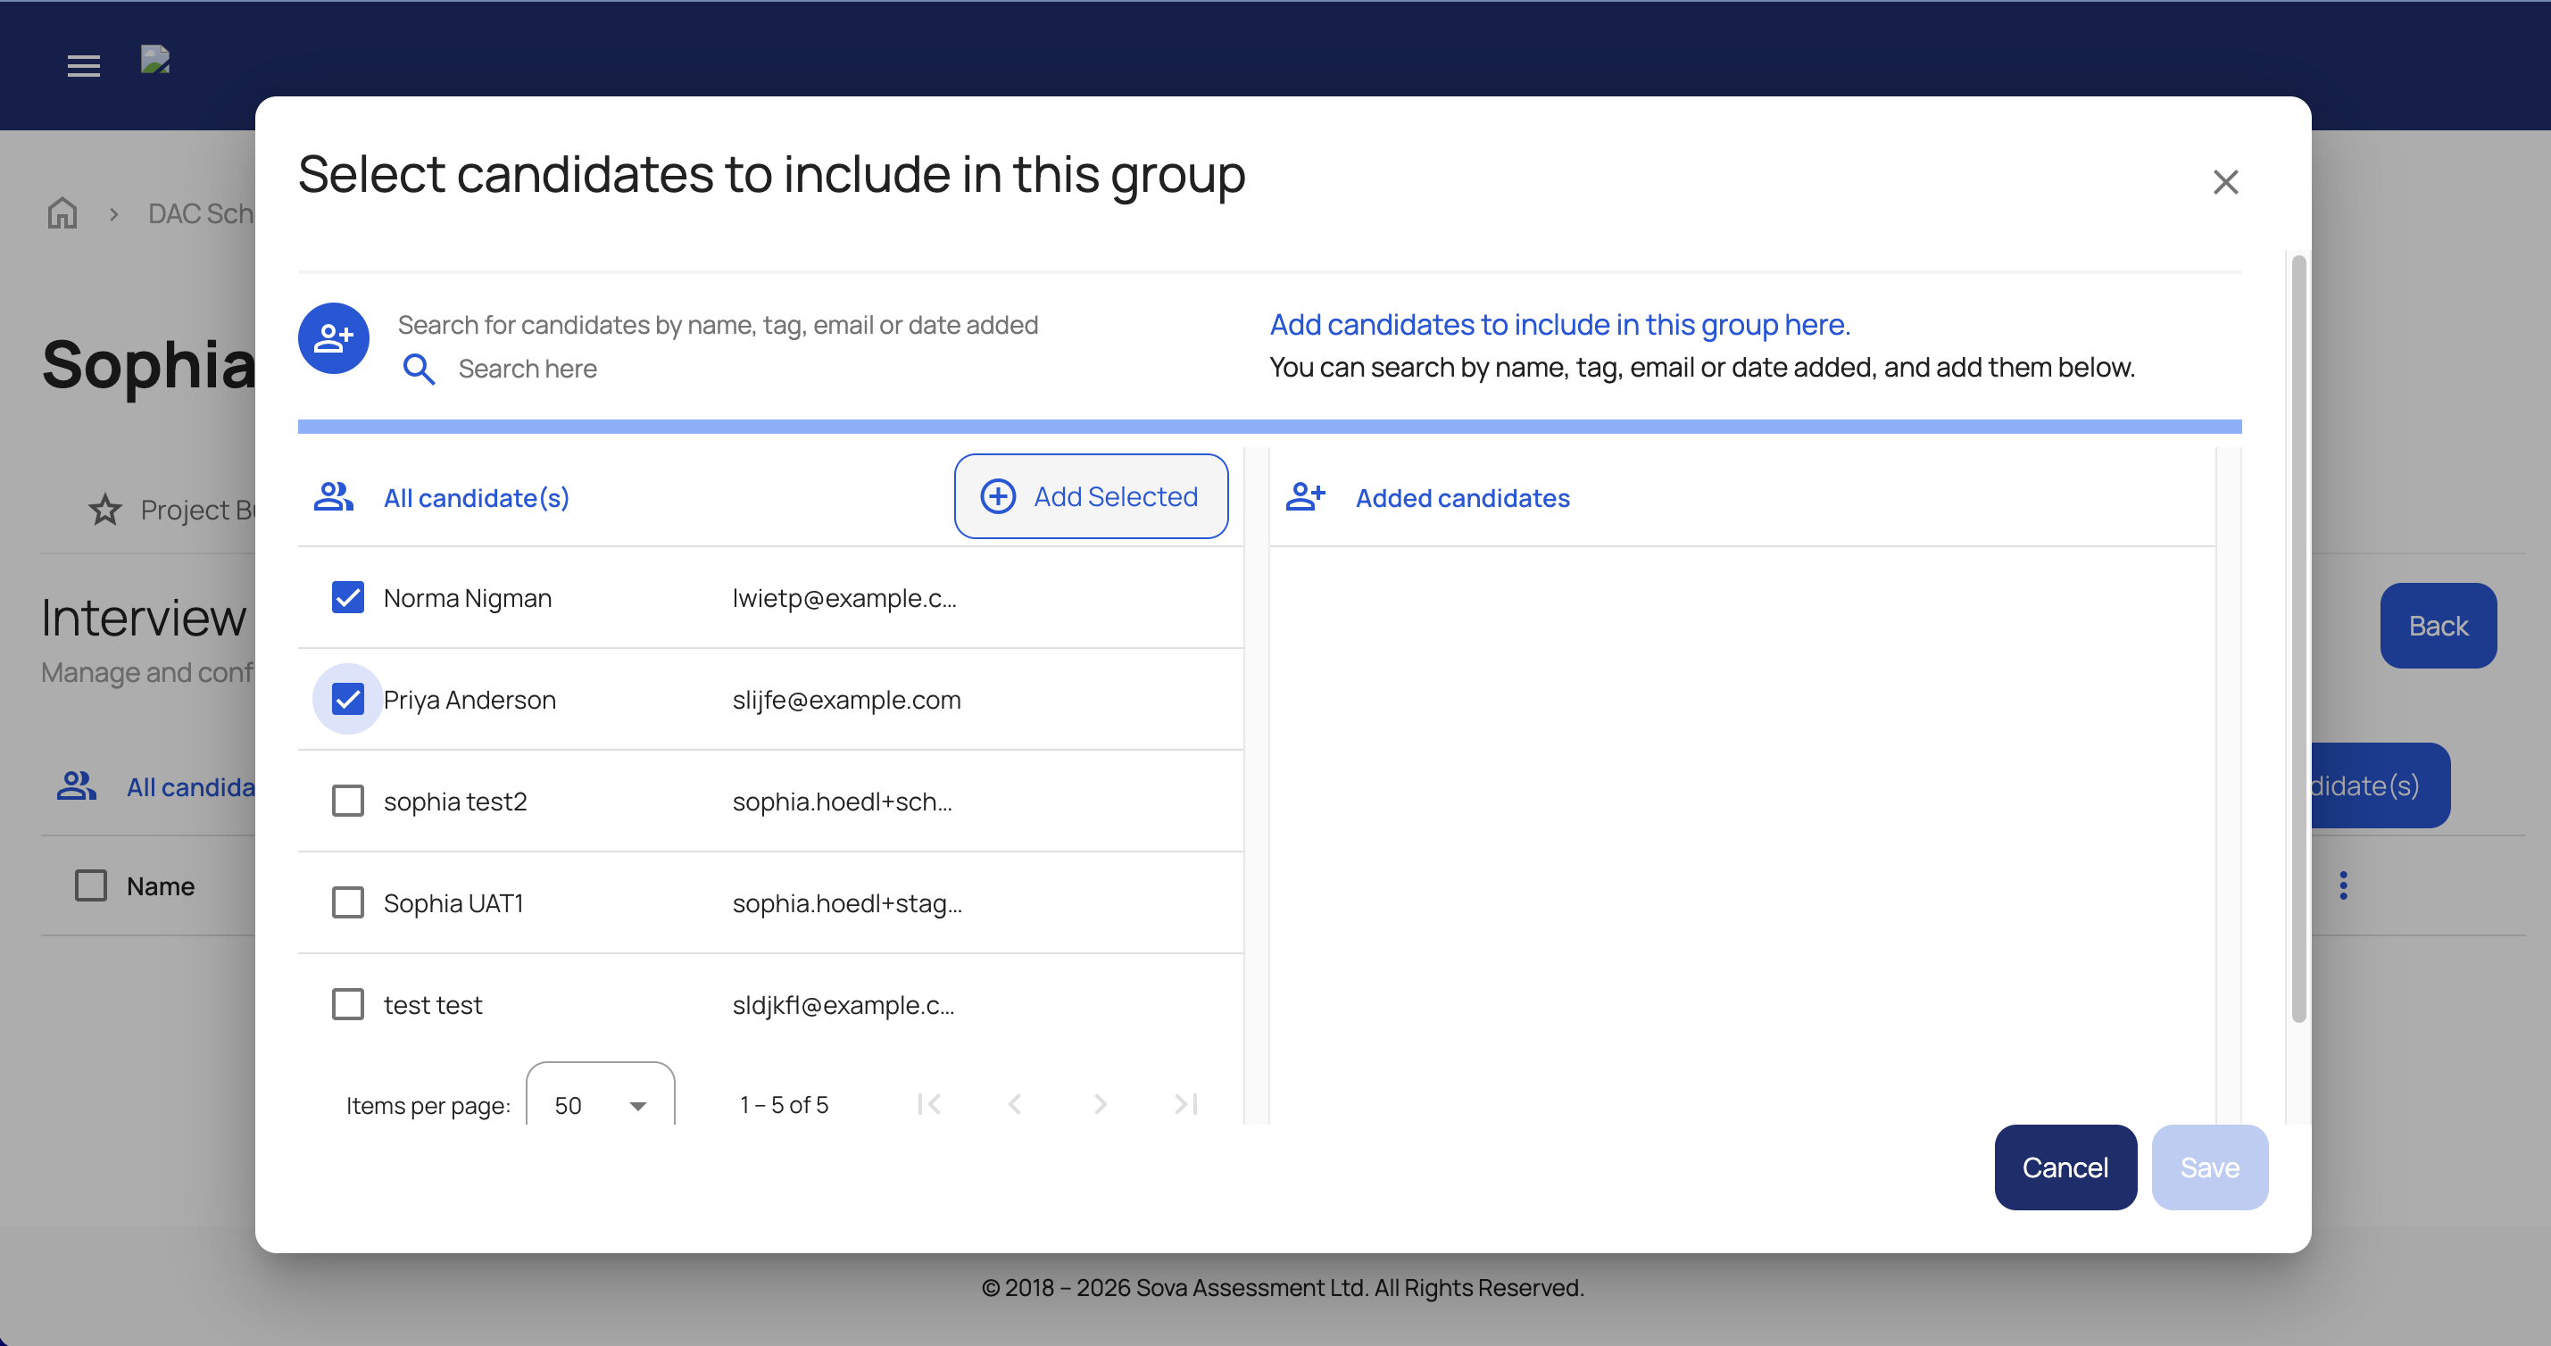The image size is (2551, 1346).
Task: Open the three-dot options menu
Action: click(2343, 885)
